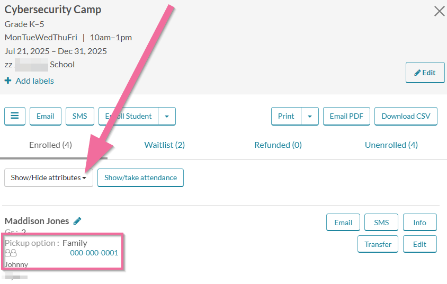Open Show/Hide attributes dropdown
This screenshot has width=447, height=284.
49,177
